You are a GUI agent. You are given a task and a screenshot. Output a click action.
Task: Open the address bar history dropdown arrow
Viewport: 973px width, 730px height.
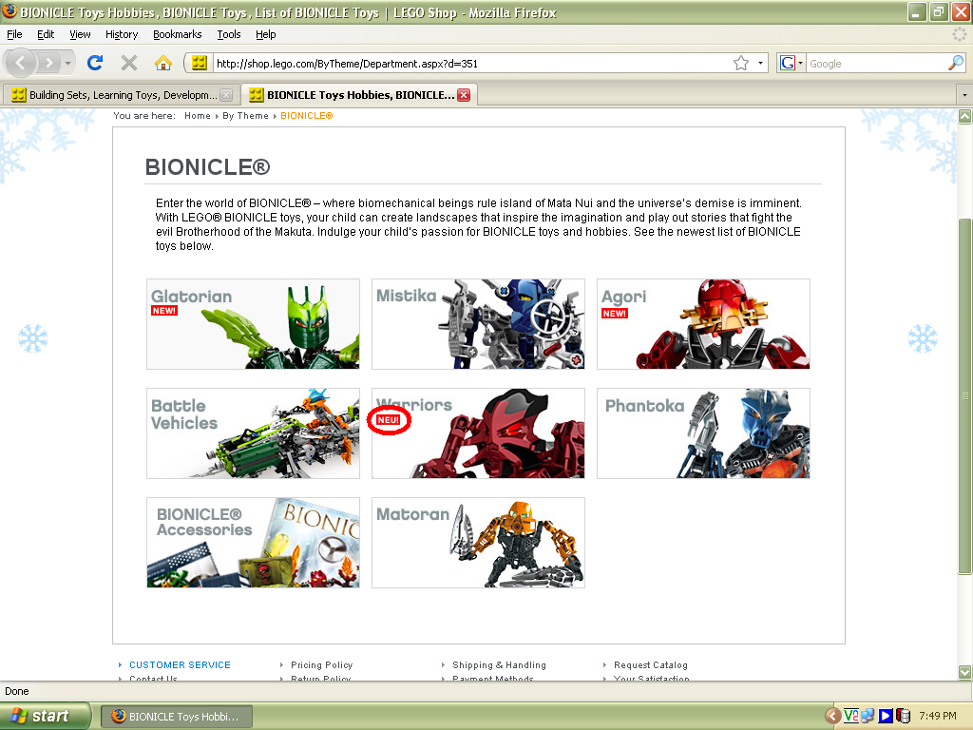pyautogui.click(x=760, y=63)
